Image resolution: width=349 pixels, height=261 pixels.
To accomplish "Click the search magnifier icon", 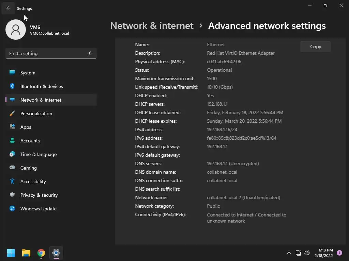I will pyautogui.click(x=90, y=53).
